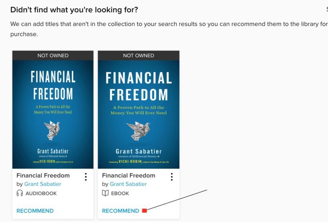Click the red square marker beside Recommend
This screenshot has height=222, width=328.
(x=145, y=211)
